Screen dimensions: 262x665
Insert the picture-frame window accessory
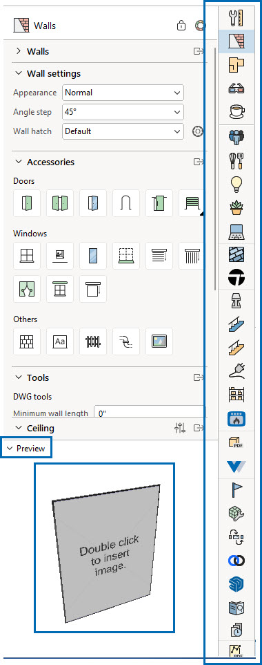tap(60, 256)
